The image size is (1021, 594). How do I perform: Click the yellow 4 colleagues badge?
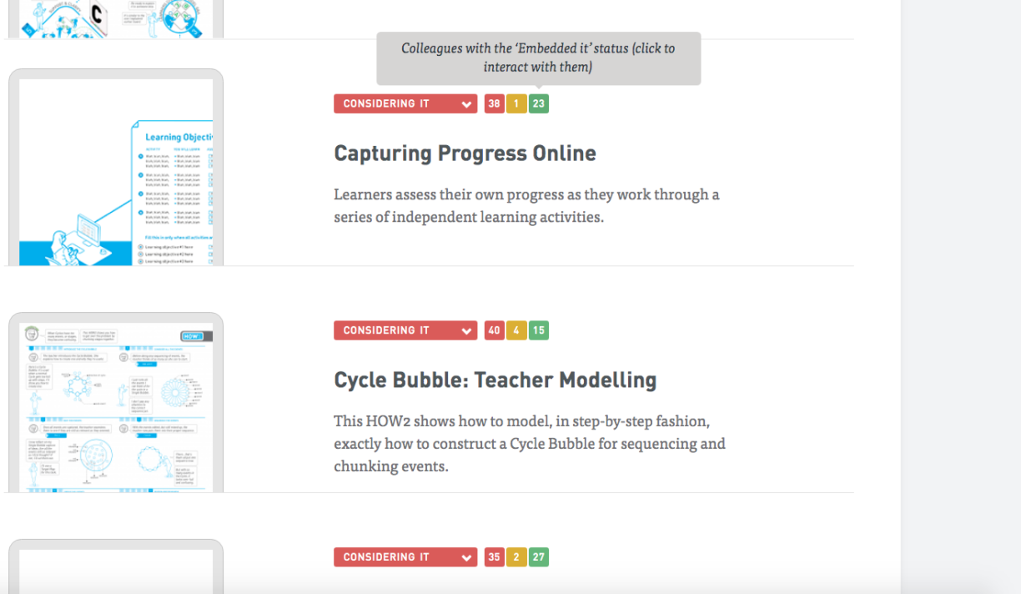(x=516, y=330)
